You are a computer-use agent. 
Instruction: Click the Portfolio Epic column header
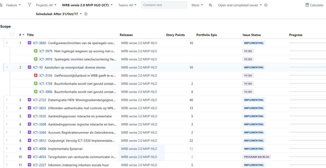coord(207,35)
